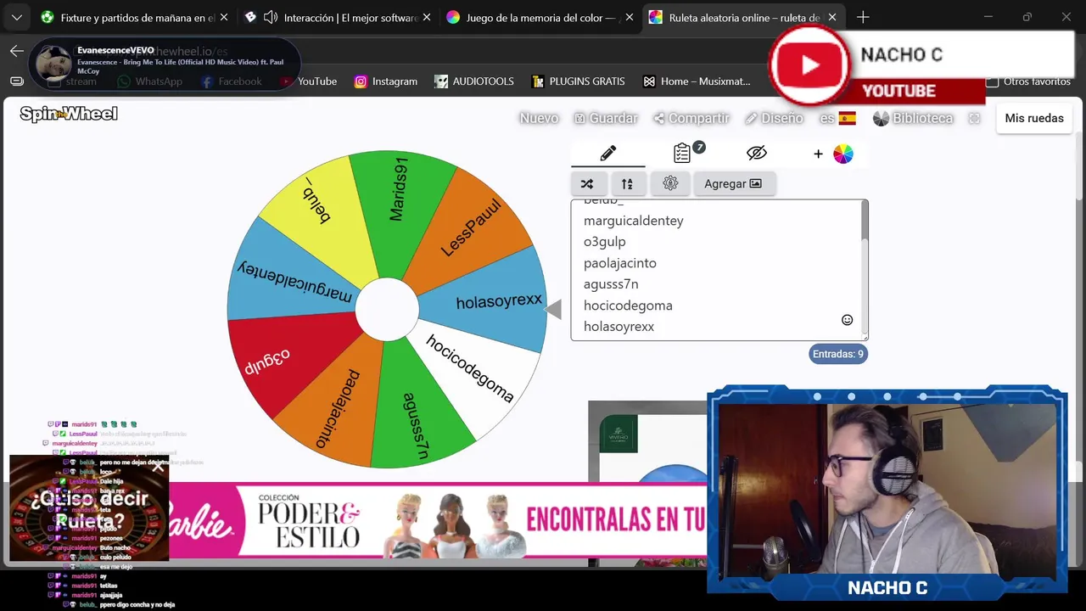Open the Biblioteca library
This screenshot has height=611, width=1086.
[913, 118]
